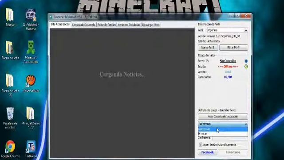Open the Editor de Perfiles tab
Image resolution: width=284 pixels, height=160 pixels.
[x=106, y=25]
